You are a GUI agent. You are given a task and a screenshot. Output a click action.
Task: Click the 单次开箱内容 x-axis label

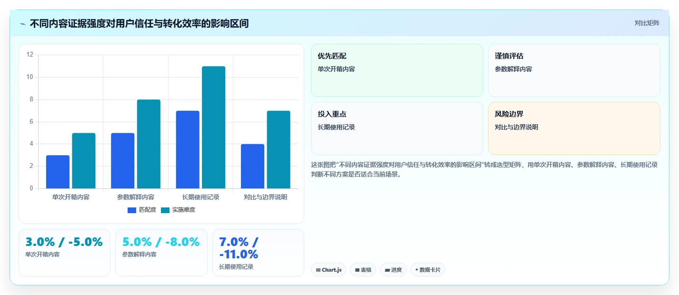point(71,197)
